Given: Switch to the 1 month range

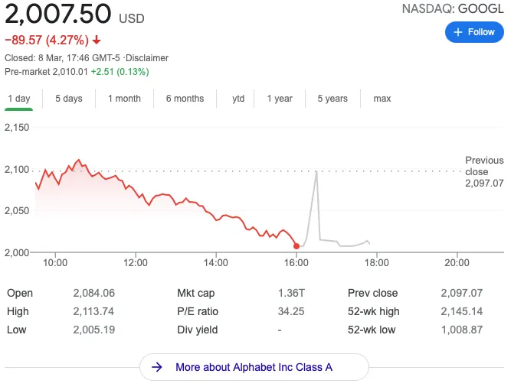Looking at the screenshot, I should click(124, 99).
